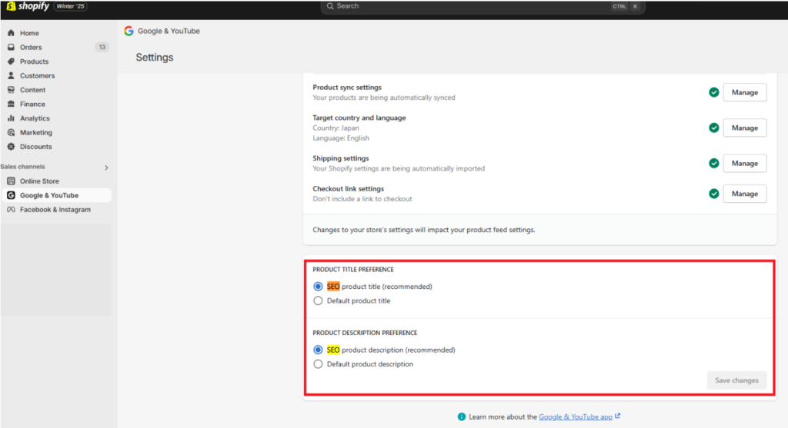Select SEO product title radio button
788x428 pixels.
pos(318,287)
